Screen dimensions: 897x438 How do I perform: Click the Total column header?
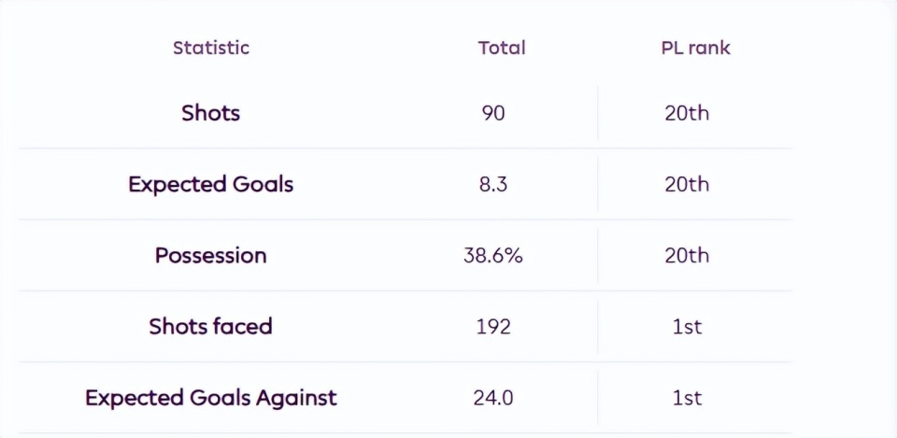(x=502, y=48)
